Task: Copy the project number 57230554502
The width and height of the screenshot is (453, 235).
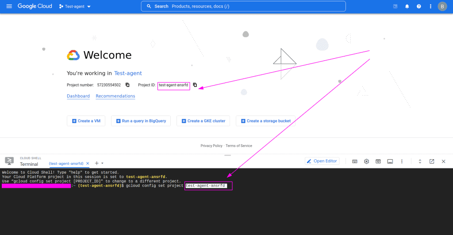Action: point(127,85)
